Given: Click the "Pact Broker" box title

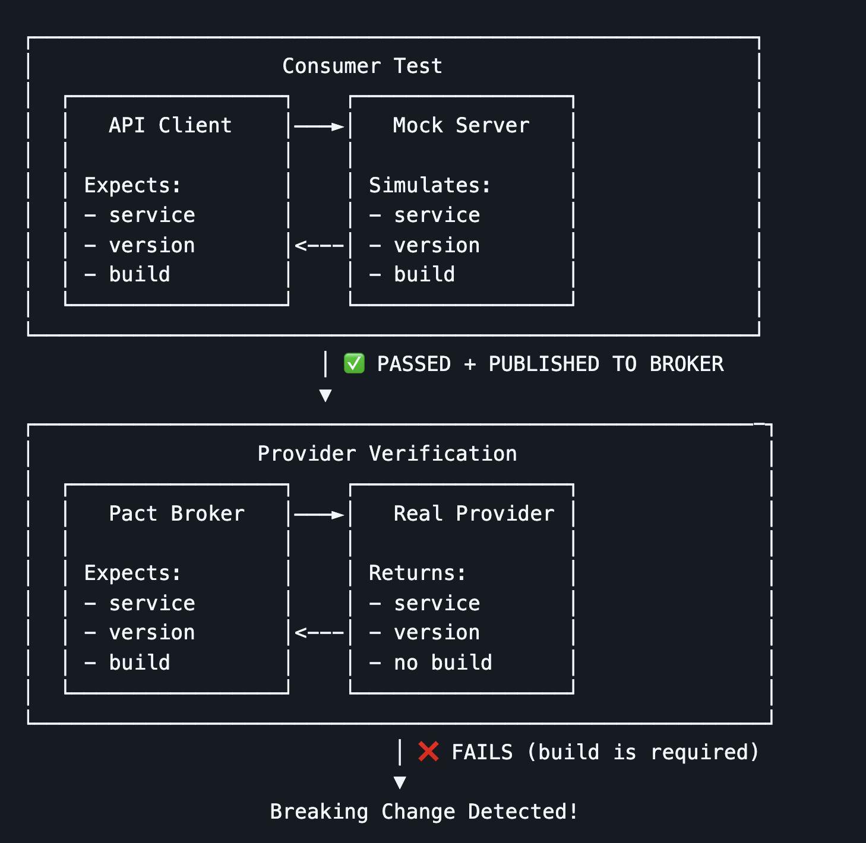Looking at the screenshot, I should click(x=177, y=514).
